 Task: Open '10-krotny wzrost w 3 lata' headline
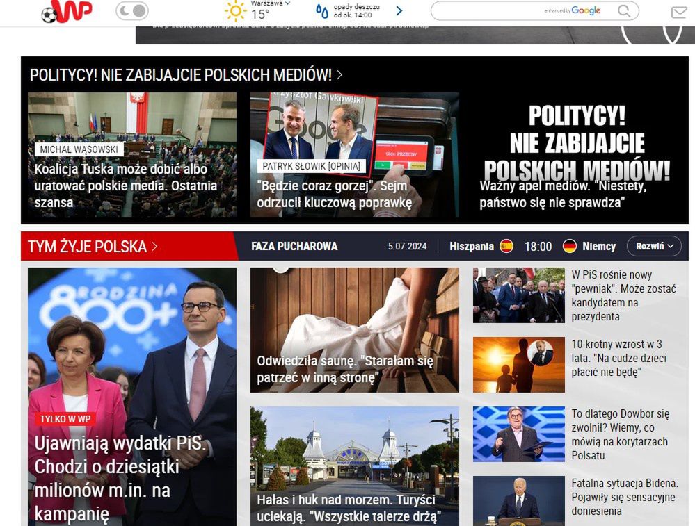[x=618, y=358]
